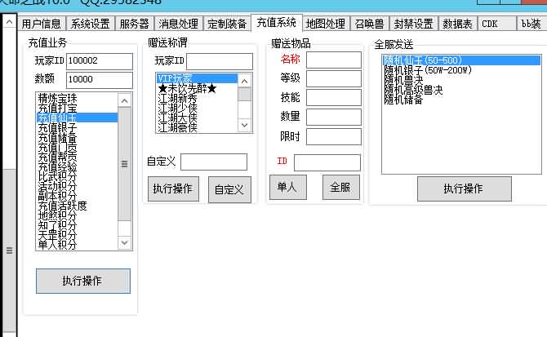Image resolution: width=547 pixels, height=337 pixels.
Task: Click the 玩家ID field in 充值业务
Action: (100, 61)
